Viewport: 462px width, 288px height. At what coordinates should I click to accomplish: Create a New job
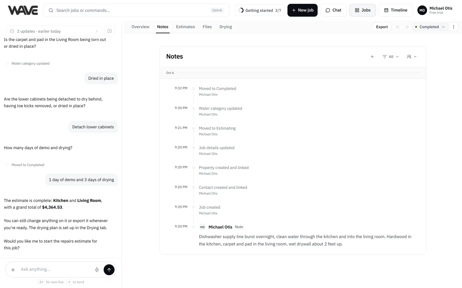(x=302, y=10)
